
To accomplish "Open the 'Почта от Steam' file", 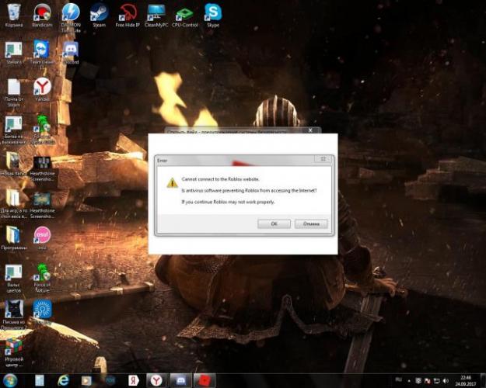I will 14,92.
